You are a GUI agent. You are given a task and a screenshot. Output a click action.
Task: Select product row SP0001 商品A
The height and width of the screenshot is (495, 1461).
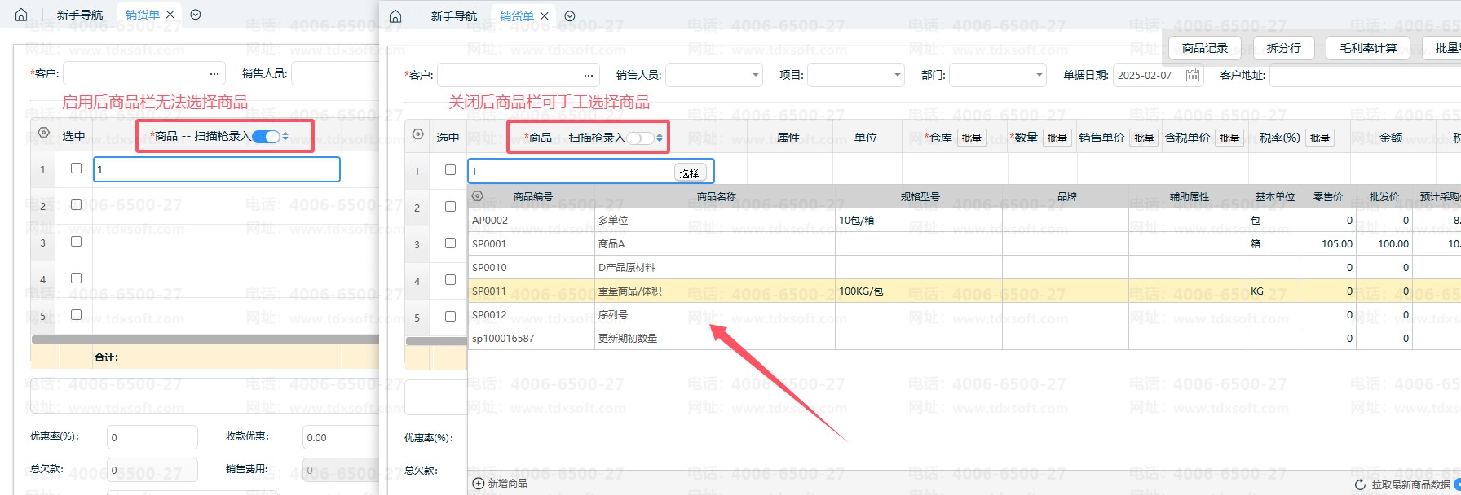point(611,243)
